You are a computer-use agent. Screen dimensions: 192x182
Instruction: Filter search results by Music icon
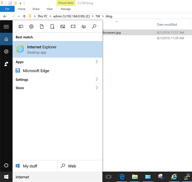tap(83, 27)
